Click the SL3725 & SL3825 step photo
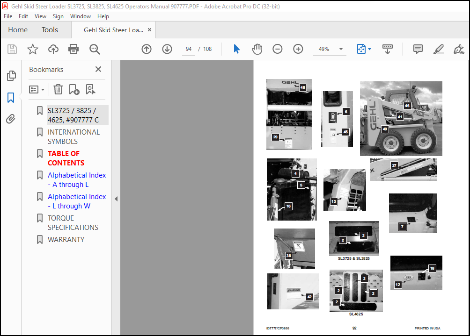The image size is (470, 336). (x=354, y=238)
